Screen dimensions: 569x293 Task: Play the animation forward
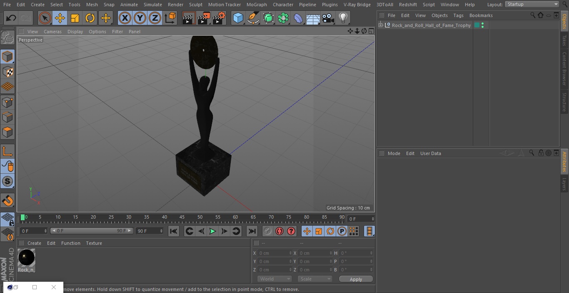tap(212, 231)
